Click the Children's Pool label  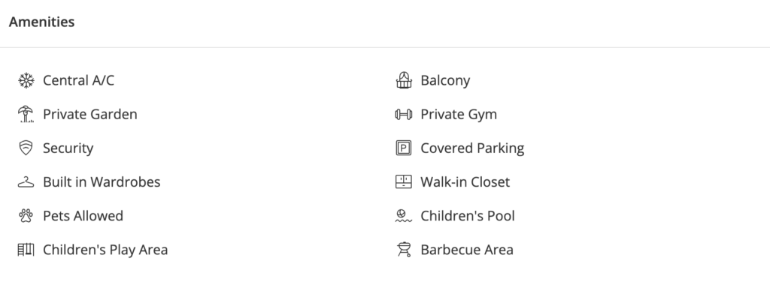468,216
